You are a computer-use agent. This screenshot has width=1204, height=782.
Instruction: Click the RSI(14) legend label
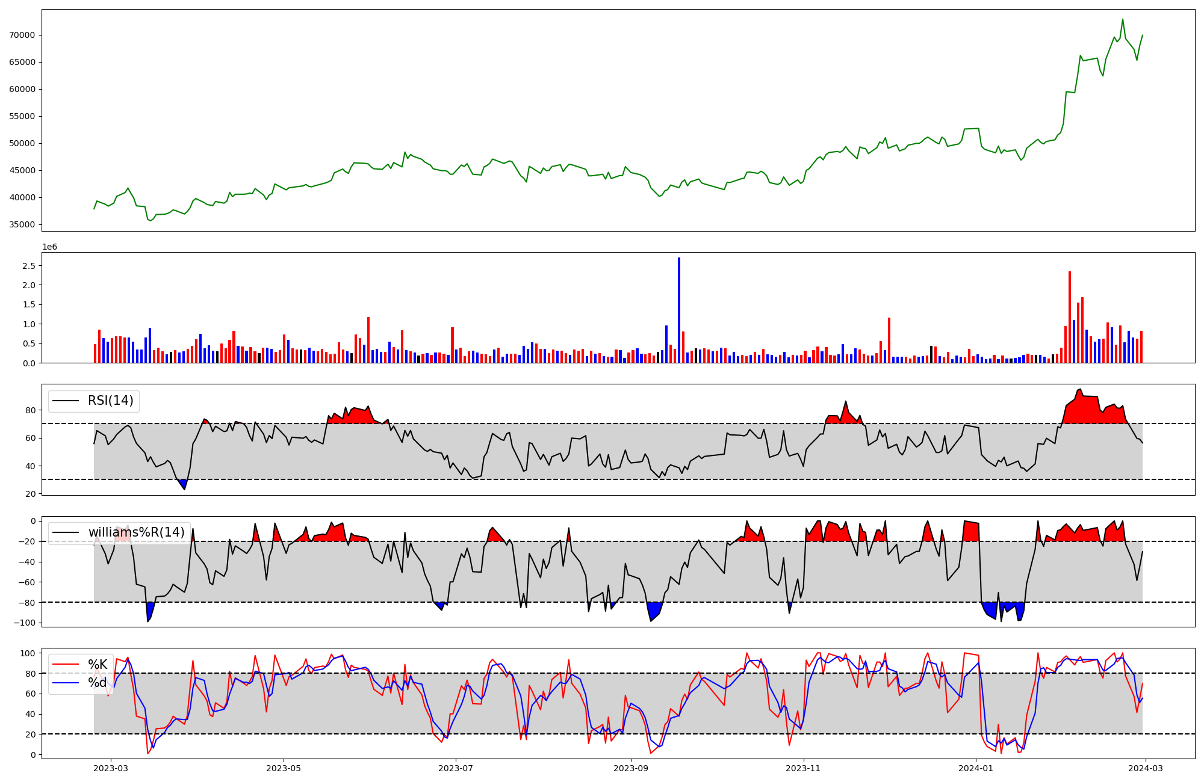[110, 401]
